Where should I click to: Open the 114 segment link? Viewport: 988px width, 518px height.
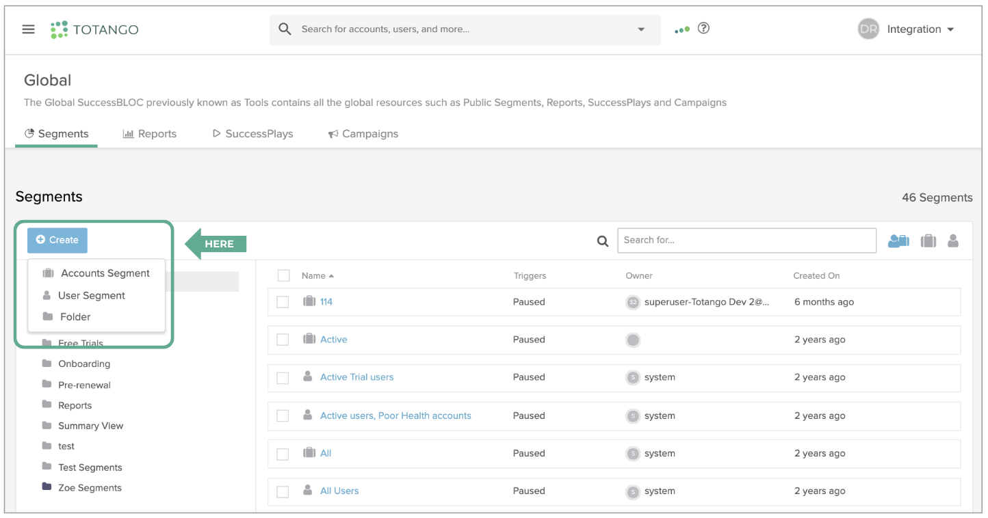point(326,301)
